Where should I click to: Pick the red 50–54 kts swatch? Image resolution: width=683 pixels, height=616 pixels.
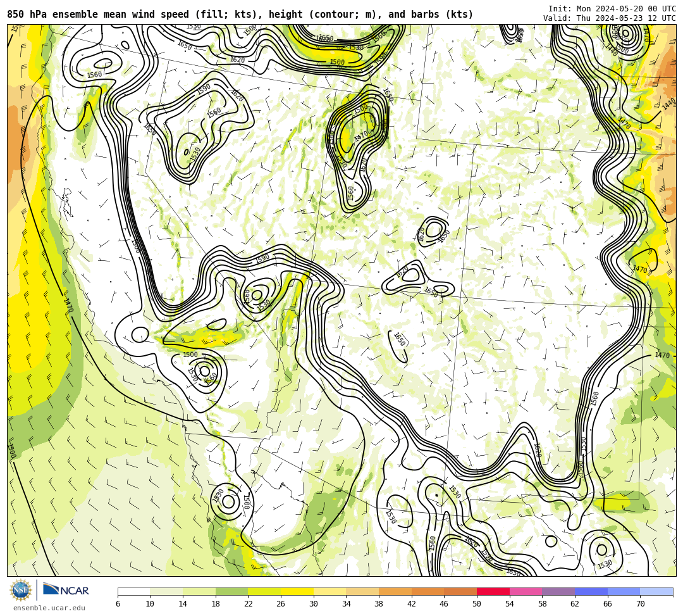(493, 591)
